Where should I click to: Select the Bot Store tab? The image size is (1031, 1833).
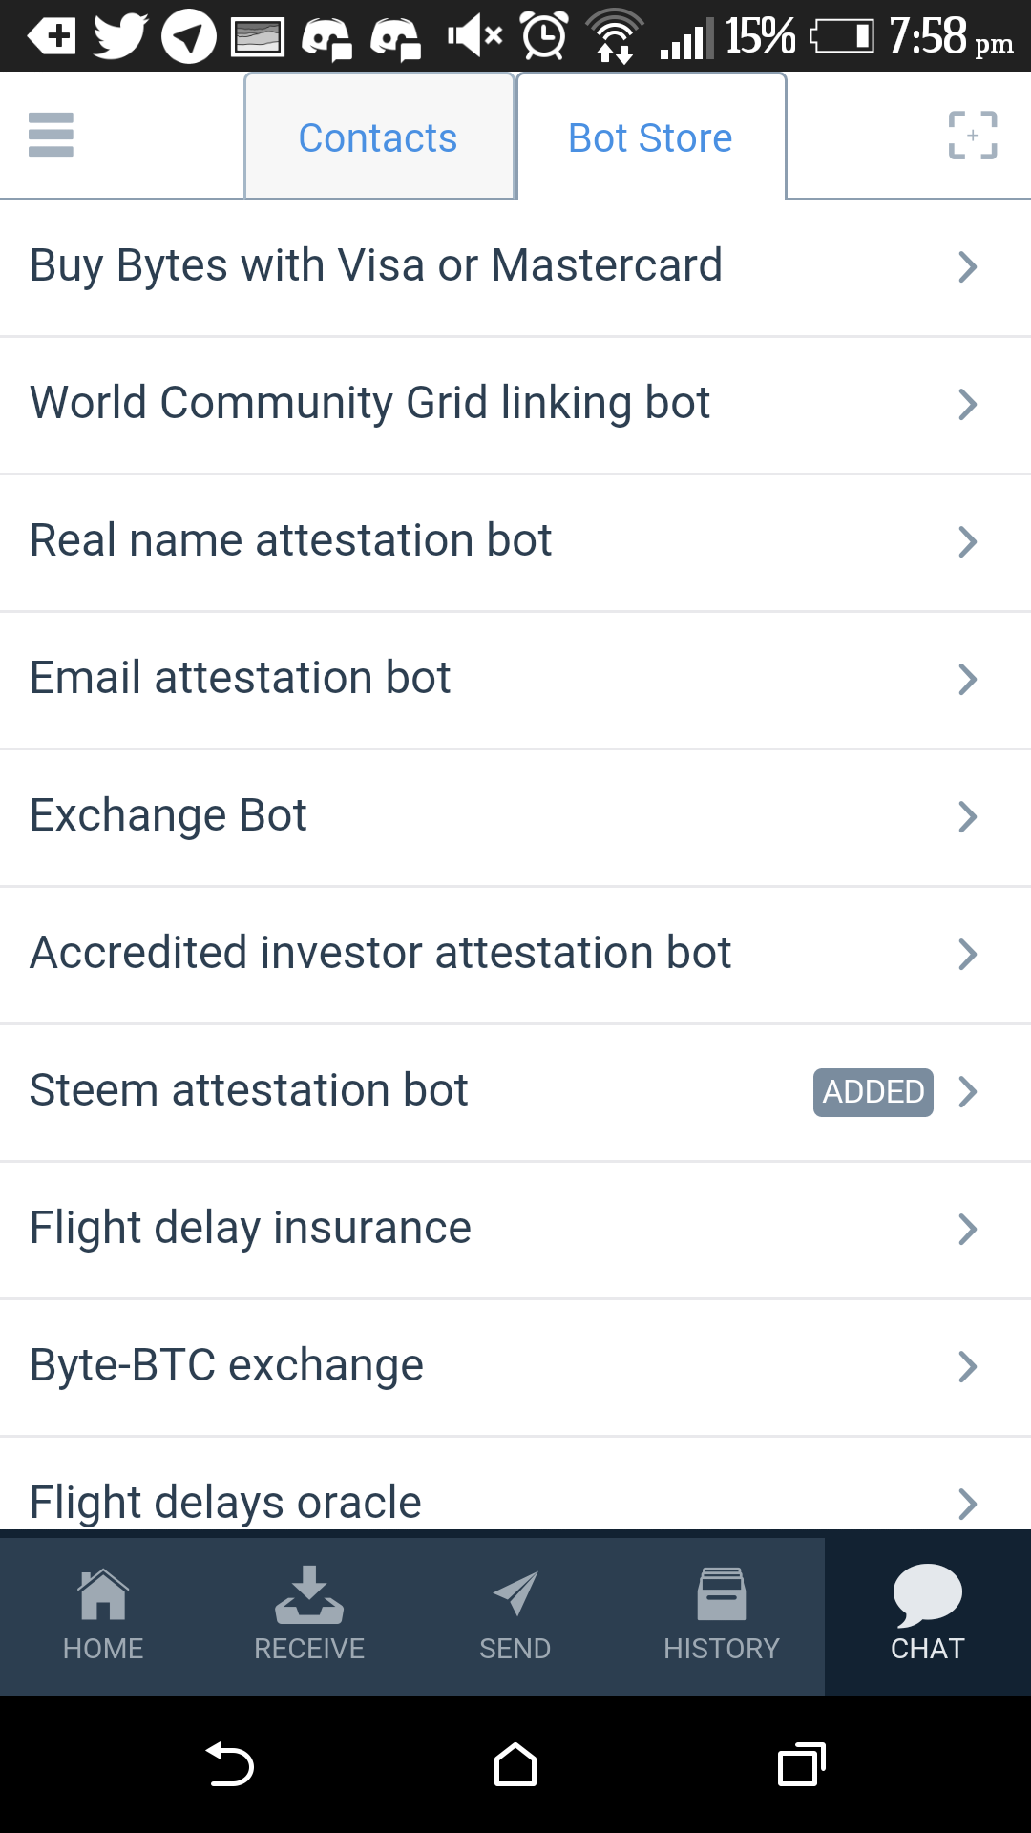[x=650, y=137]
